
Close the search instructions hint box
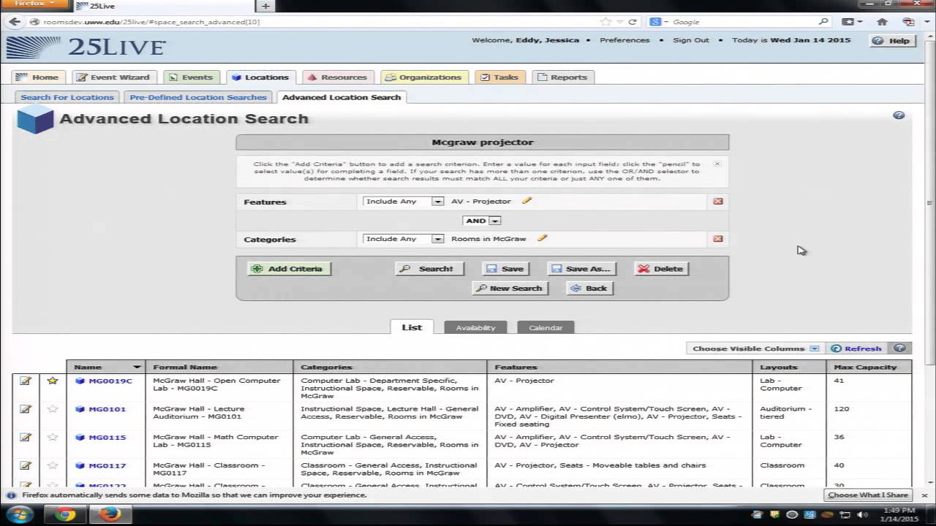[x=717, y=164]
